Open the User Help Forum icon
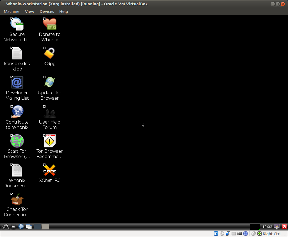288x237 pixels. coord(50,112)
